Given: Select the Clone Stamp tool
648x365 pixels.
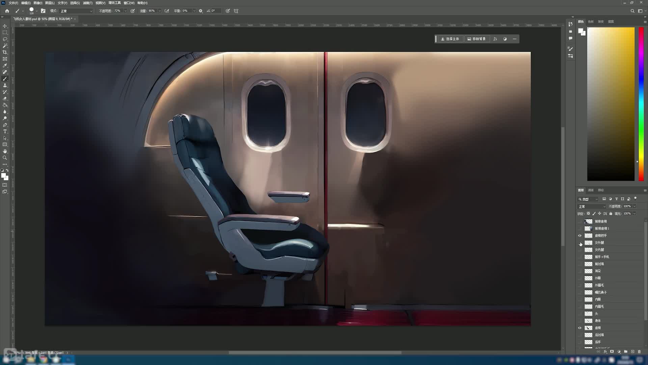Looking at the screenshot, I should tap(5, 86).
